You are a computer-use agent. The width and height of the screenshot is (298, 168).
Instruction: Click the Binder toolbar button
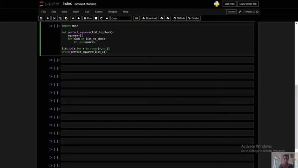194,18
